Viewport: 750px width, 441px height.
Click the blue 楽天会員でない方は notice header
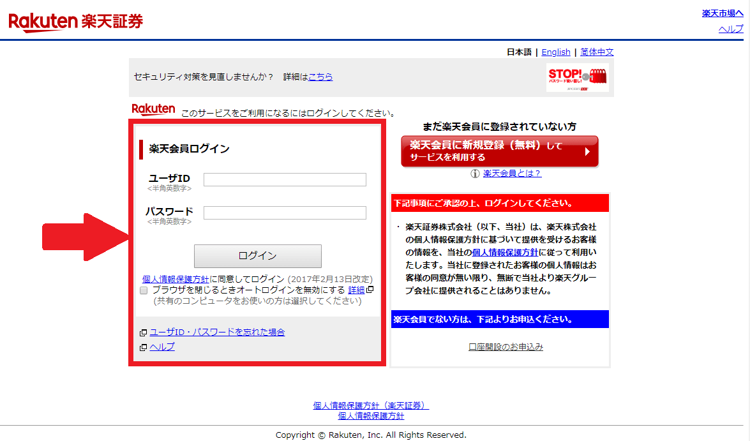coord(500,319)
